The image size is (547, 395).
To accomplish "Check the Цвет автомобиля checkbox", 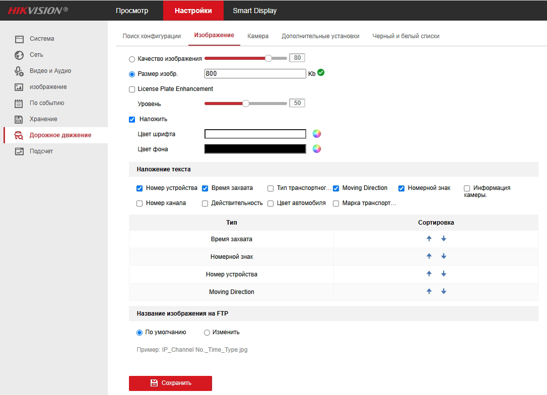I will 270,204.
